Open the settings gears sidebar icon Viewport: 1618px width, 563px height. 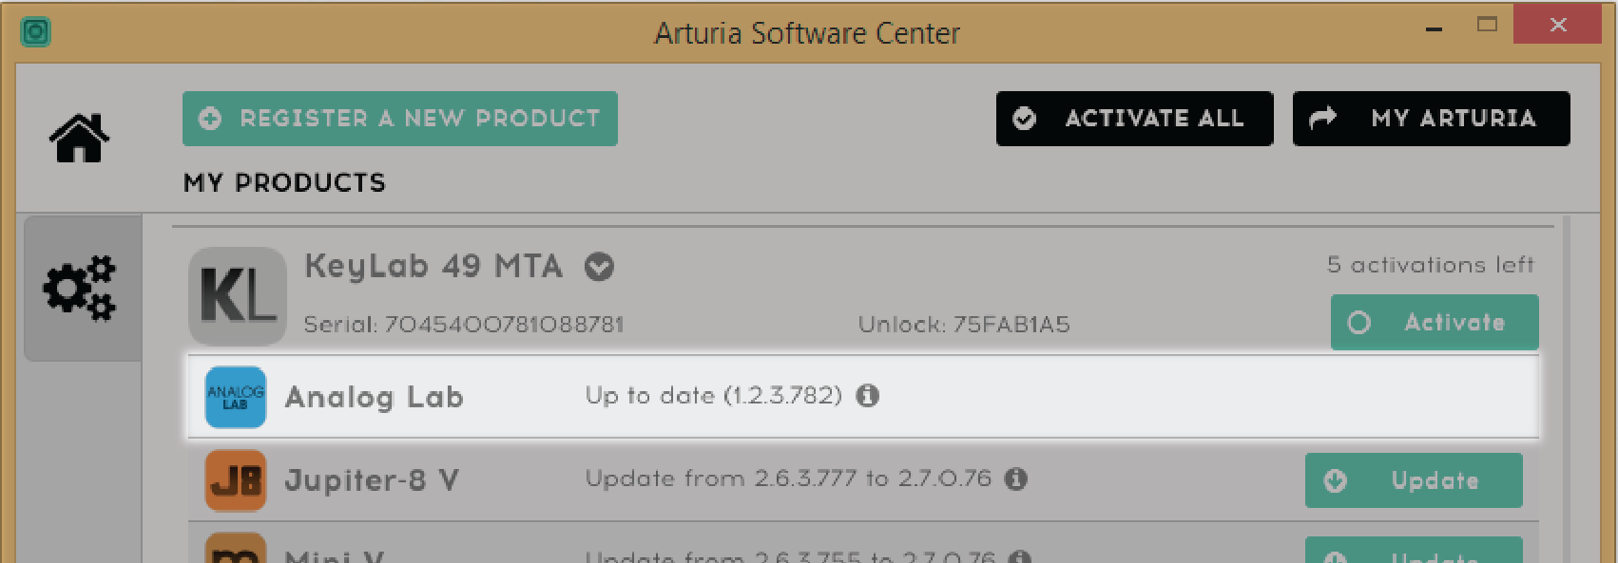click(80, 288)
